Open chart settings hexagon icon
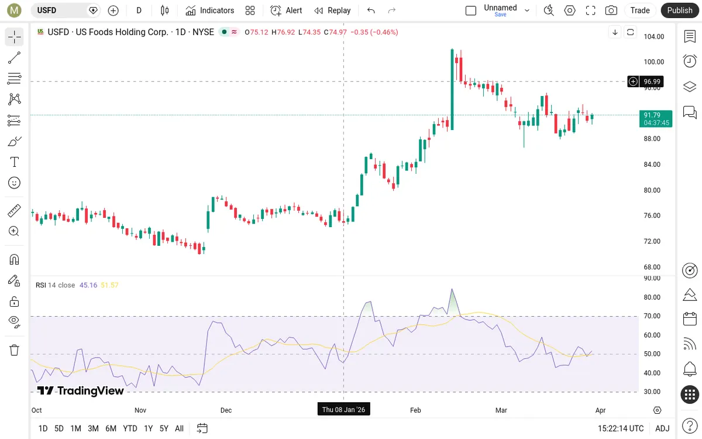Image resolution: width=702 pixels, height=439 pixels. click(x=570, y=10)
